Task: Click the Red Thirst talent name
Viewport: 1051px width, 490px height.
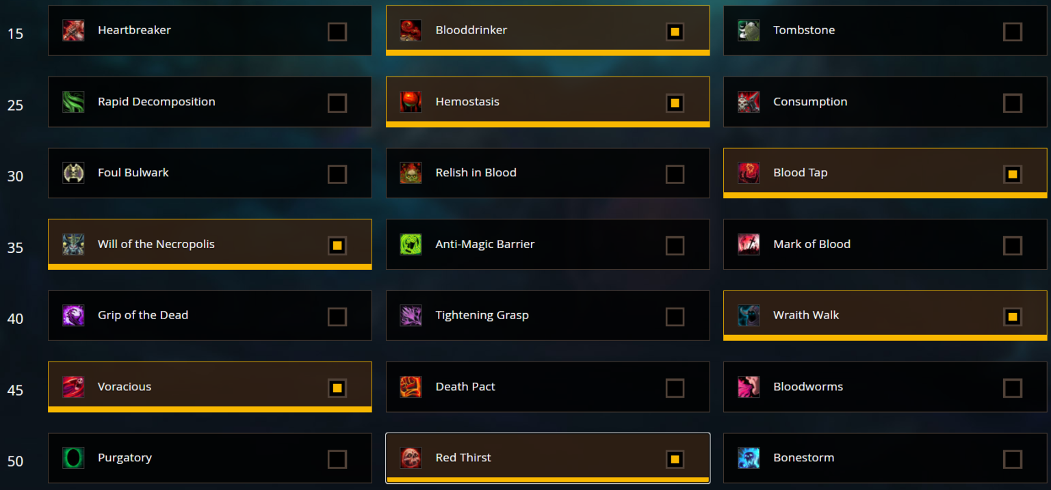Action: click(x=463, y=458)
